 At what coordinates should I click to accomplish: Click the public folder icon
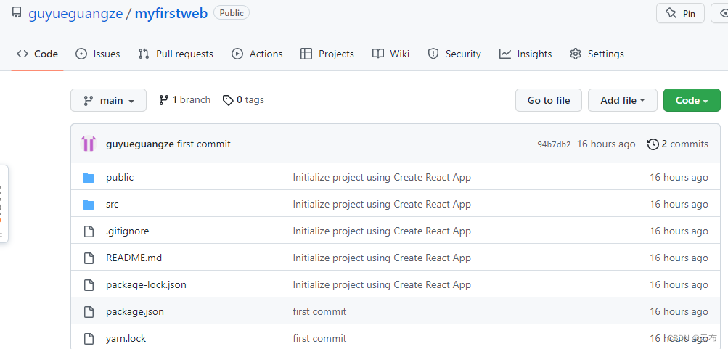coord(89,178)
